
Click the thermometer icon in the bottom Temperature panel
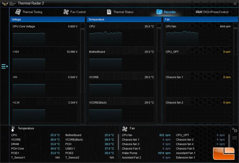13,129
